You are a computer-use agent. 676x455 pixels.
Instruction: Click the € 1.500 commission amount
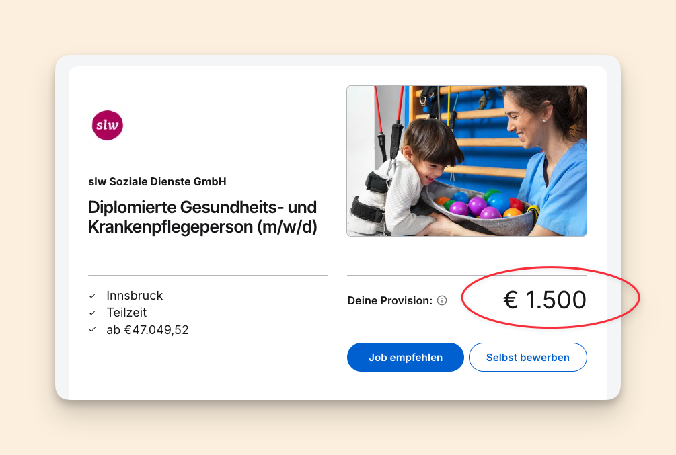pyautogui.click(x=545, y=300)
